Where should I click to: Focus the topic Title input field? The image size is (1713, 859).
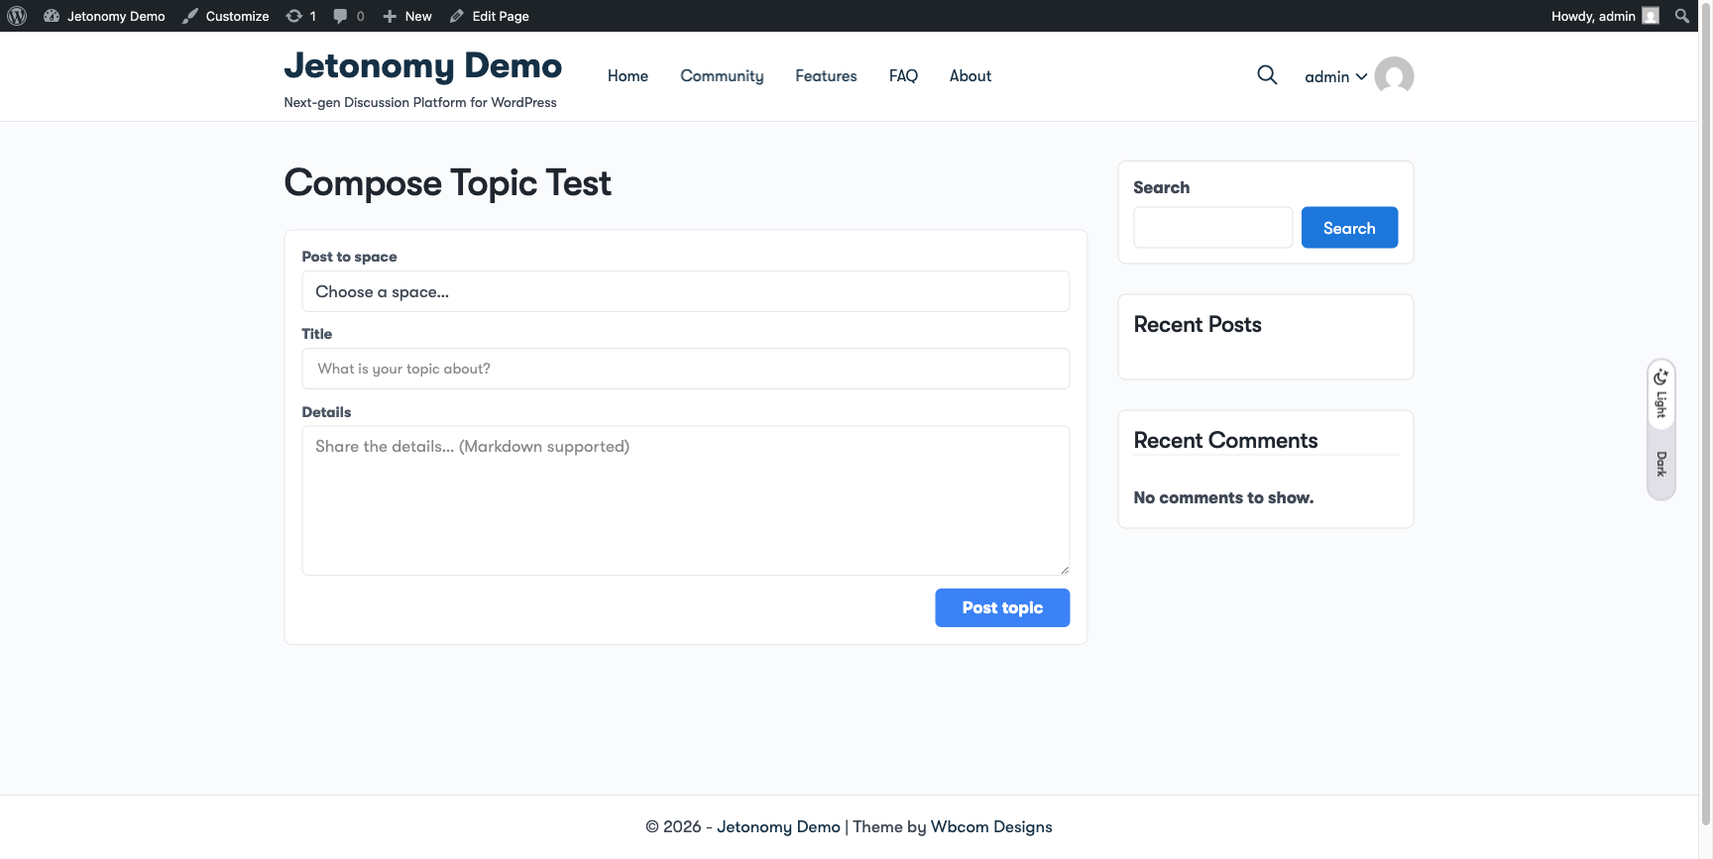[x=686, y=369]
